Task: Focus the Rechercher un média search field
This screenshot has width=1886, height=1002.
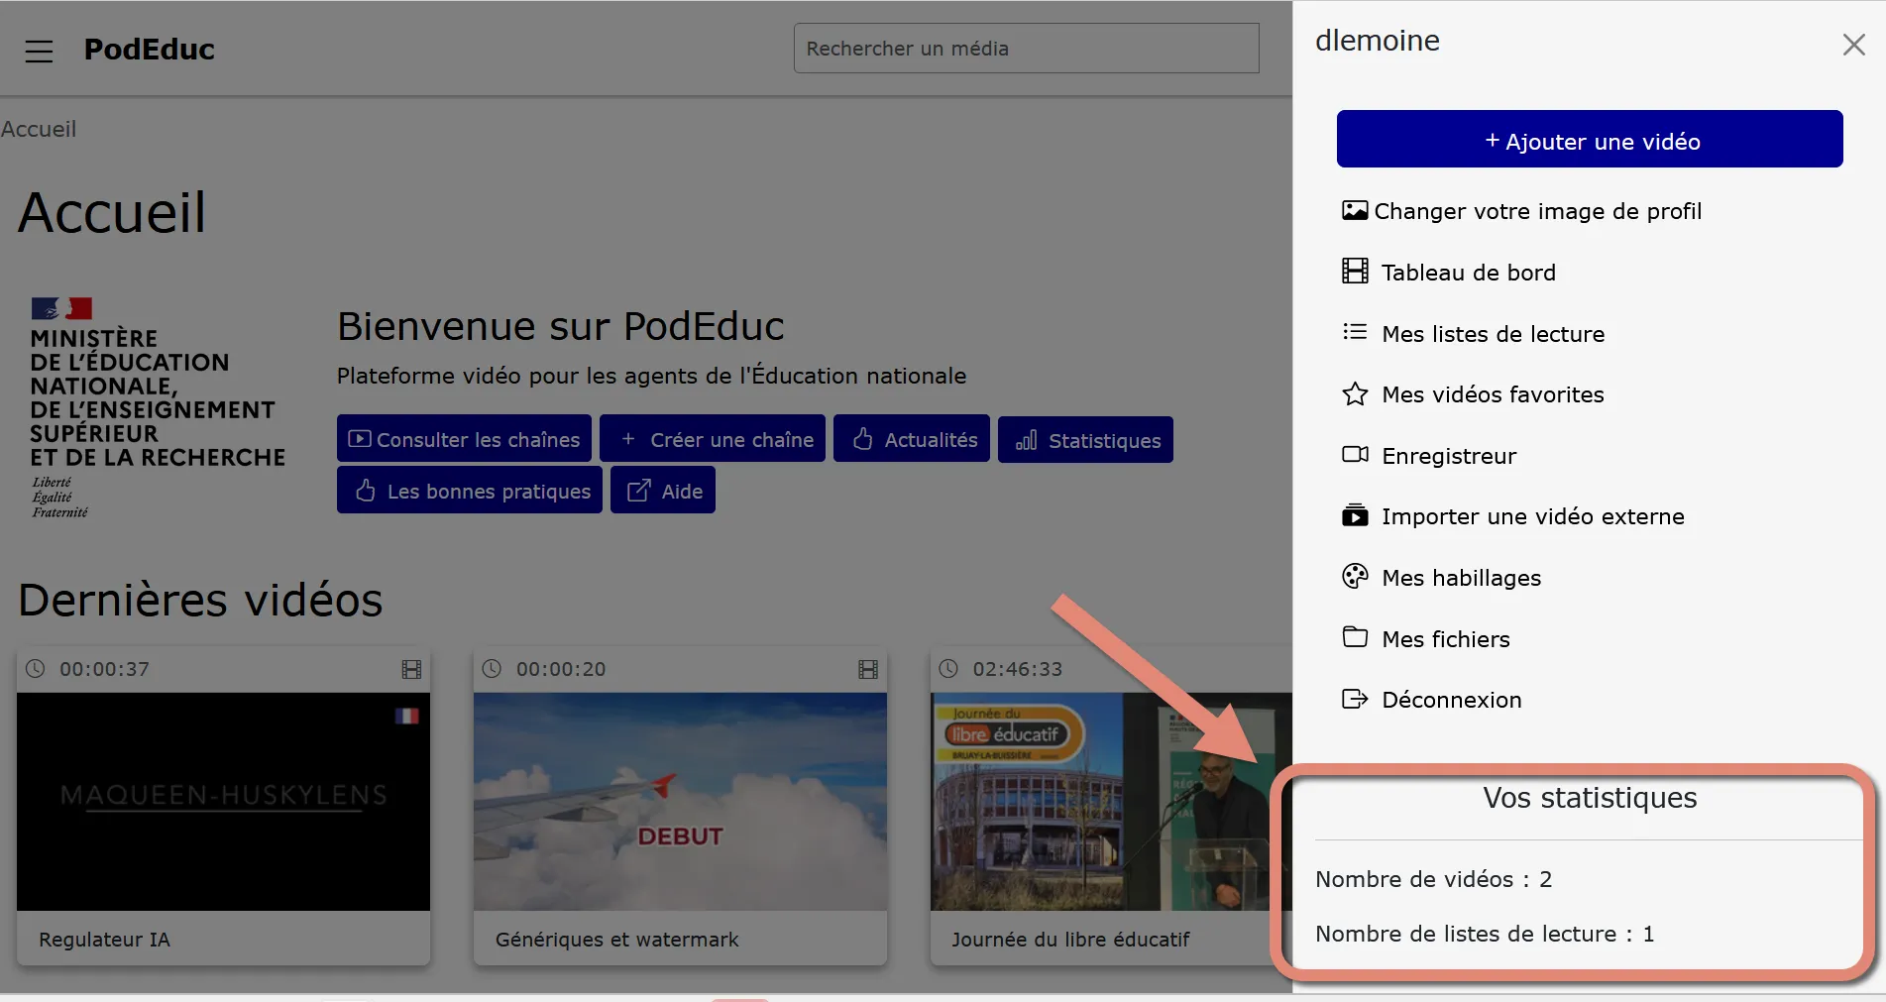Action: 1026,49
